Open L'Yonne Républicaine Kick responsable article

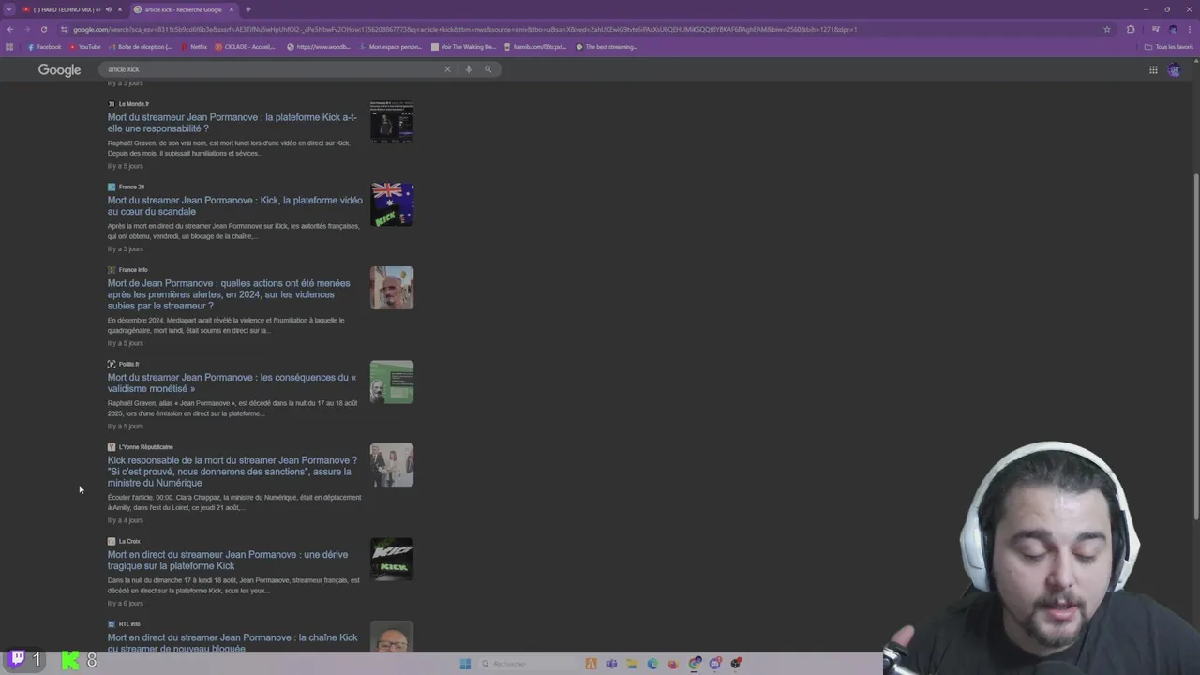(232, 472)
